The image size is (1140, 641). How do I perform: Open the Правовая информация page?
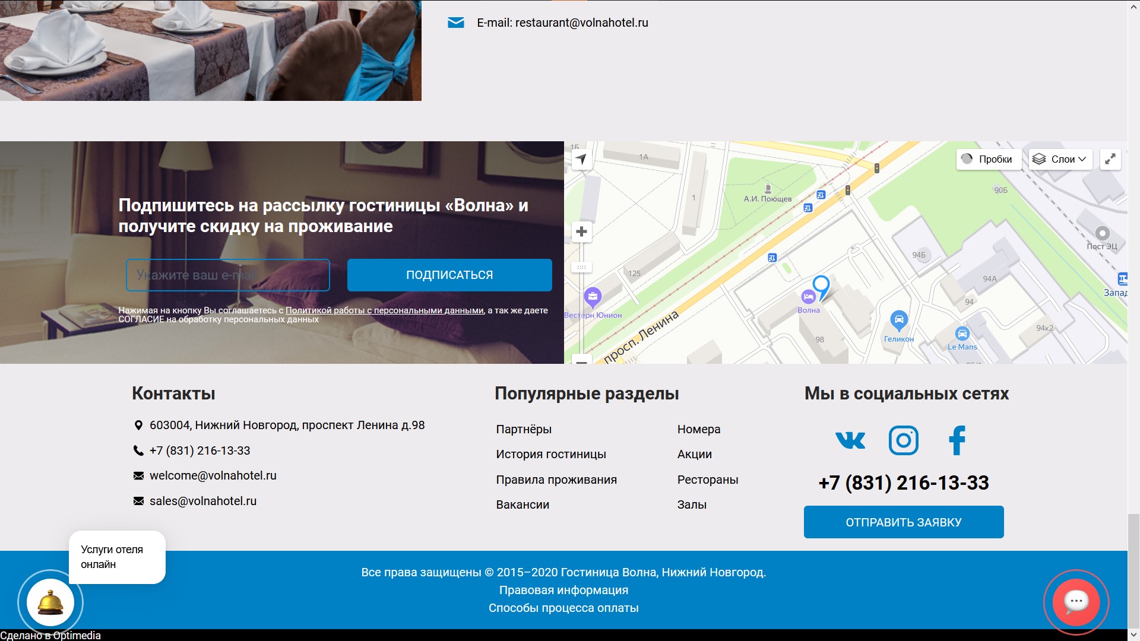[x=563, y=590]
